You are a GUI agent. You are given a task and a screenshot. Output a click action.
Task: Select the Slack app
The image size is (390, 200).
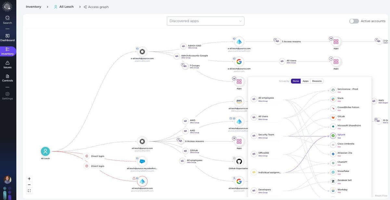(x=337, y=99)
